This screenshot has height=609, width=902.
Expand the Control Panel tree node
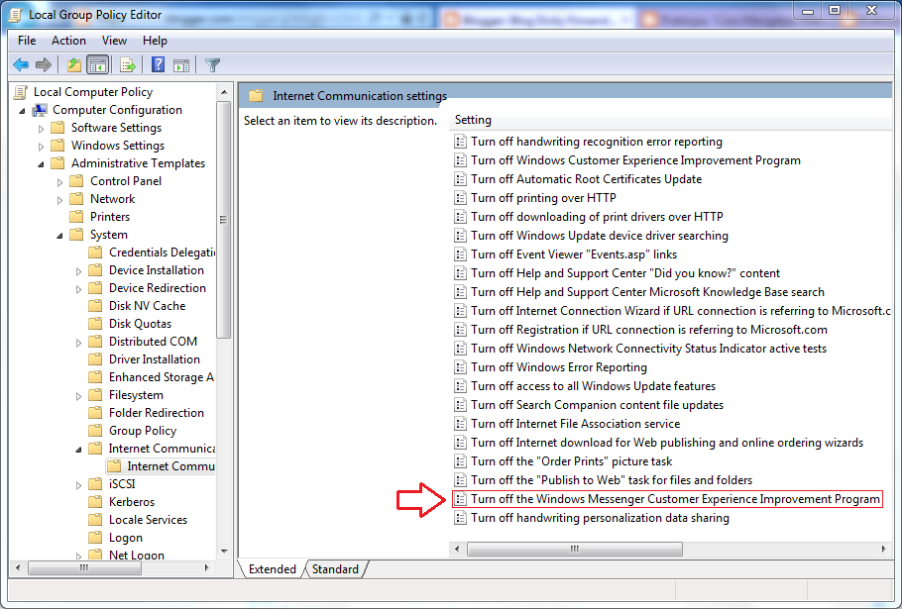pos(60,180)
